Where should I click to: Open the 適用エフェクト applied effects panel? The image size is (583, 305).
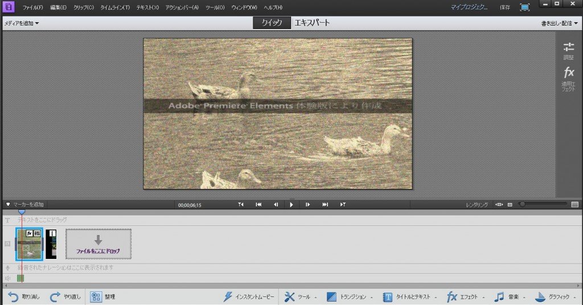(x=569, y=79)
